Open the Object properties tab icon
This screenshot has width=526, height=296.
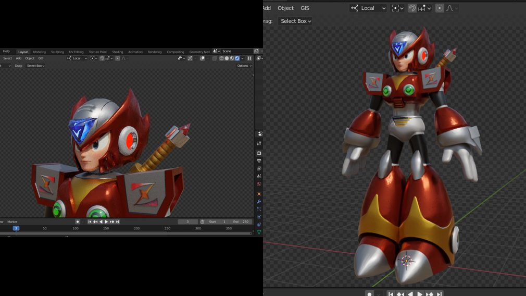point(259,194)
